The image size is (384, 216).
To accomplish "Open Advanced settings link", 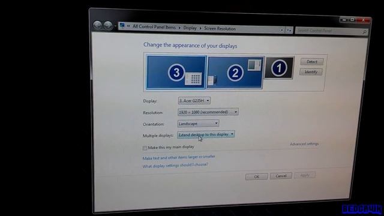I will pos(304,144).
